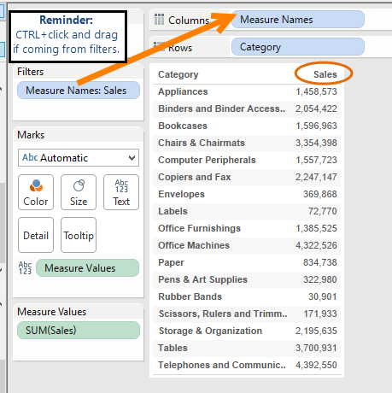This screenshot has width=392, height=393.
Task: Click the 1,458,573 sales value
Action: click(x=316, y=91)
